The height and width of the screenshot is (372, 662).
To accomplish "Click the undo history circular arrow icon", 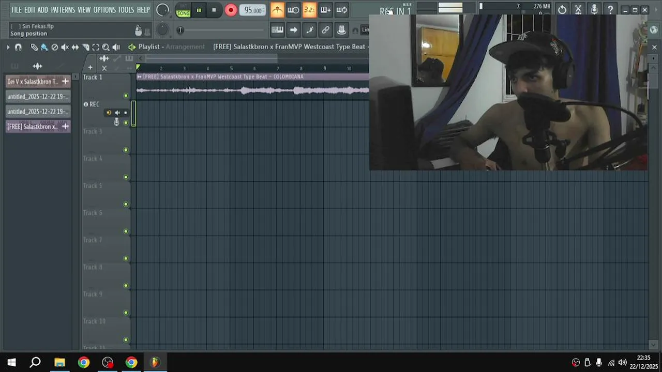I will tap(562, 10).
